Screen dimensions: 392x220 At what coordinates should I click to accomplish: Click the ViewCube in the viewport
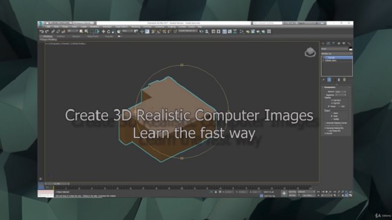point(310,52)
